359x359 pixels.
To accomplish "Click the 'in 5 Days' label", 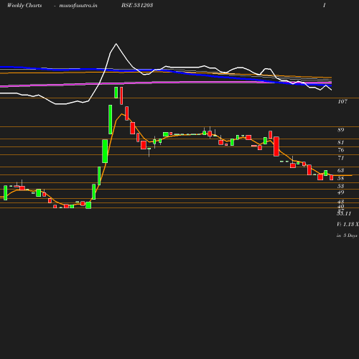I will tap(347, 236).
